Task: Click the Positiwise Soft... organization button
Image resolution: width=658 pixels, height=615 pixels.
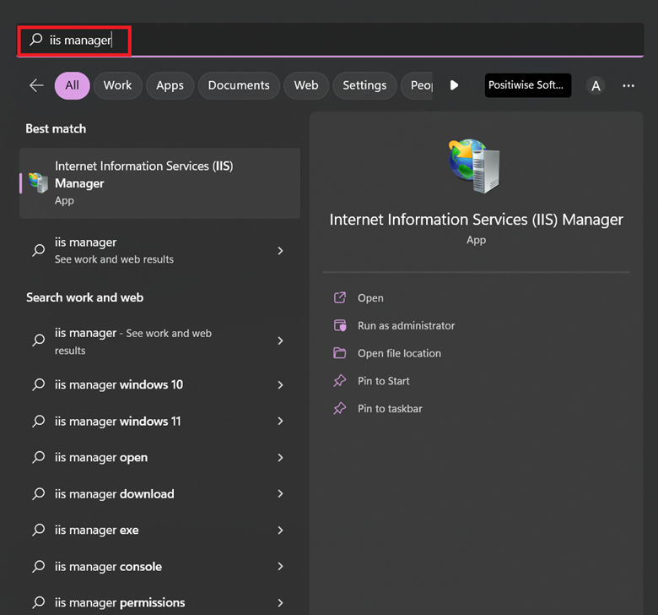Action: 528,85
